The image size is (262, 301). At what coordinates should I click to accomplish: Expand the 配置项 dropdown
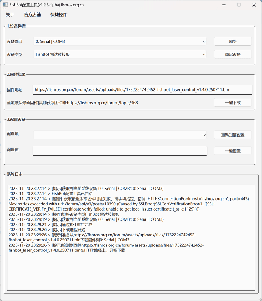(120, 135)
